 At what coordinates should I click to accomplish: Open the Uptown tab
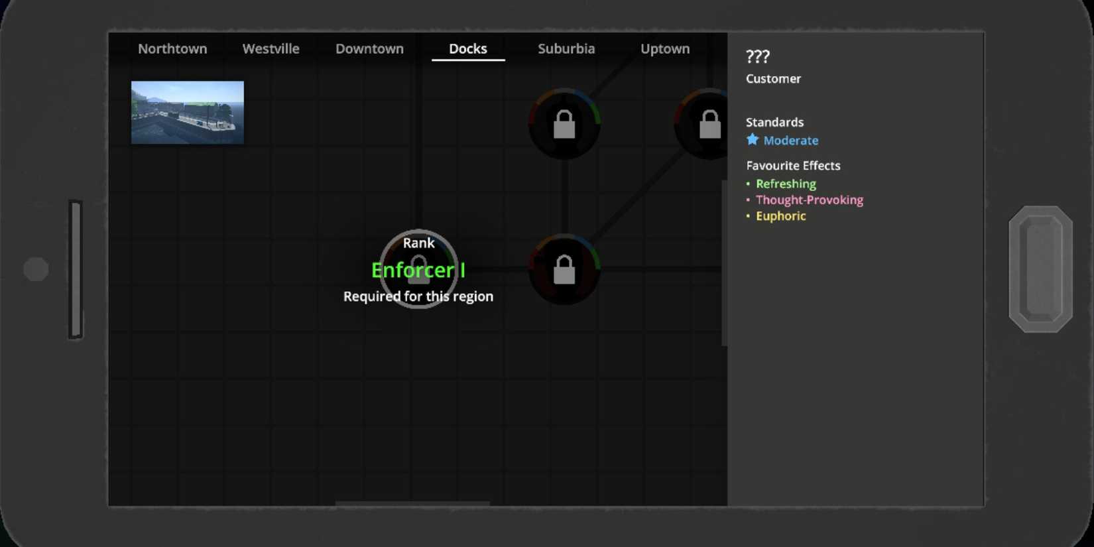[x=664, y=49]
